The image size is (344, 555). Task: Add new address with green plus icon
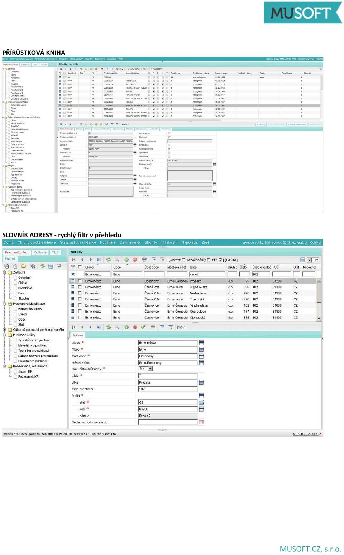coord(126,260)
